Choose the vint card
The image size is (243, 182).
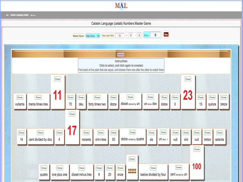(186, 133)
